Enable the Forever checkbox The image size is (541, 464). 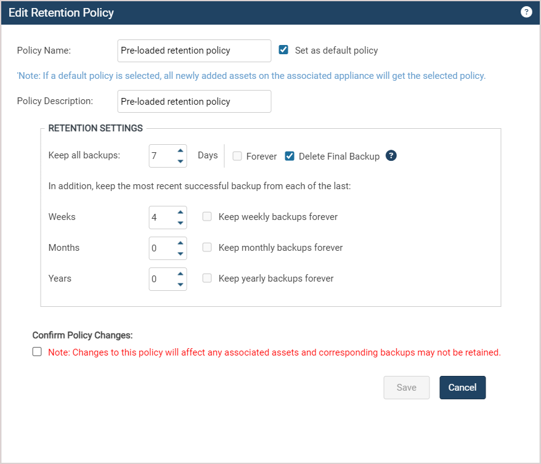tap(237, 156)
